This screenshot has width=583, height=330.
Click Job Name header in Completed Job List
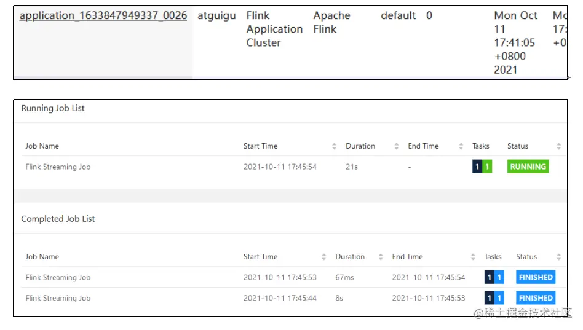(42, 257)
